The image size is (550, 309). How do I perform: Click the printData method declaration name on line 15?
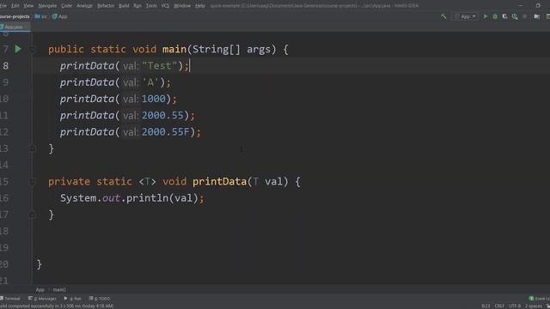click(x=220, y=181)
